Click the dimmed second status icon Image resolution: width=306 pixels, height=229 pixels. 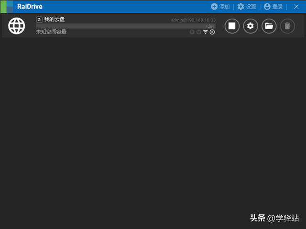[199, 32]
